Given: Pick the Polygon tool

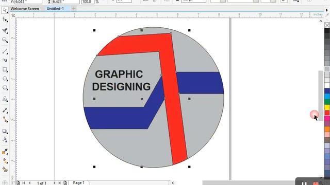Looking at the screenshot, I should [x=5, y=88].
